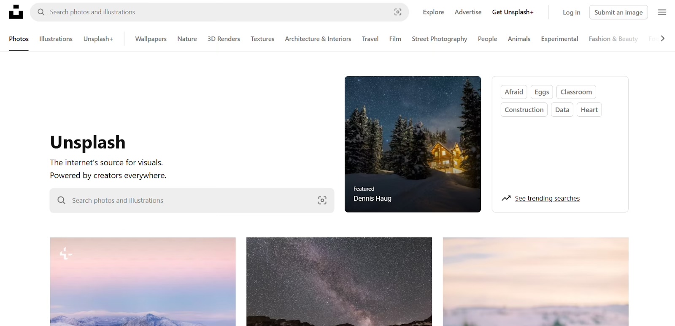Open the Street Photography category
Image resolution: width=675 pixels, height=326 pixels.
(439, 39)
